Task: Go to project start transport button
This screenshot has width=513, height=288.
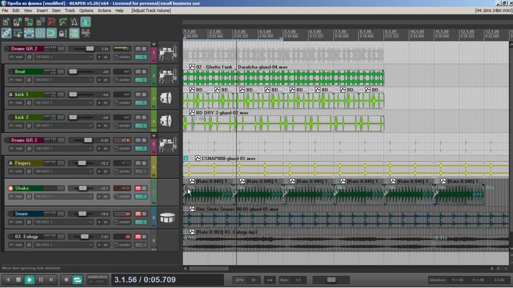Action: [x=8, y=280]
